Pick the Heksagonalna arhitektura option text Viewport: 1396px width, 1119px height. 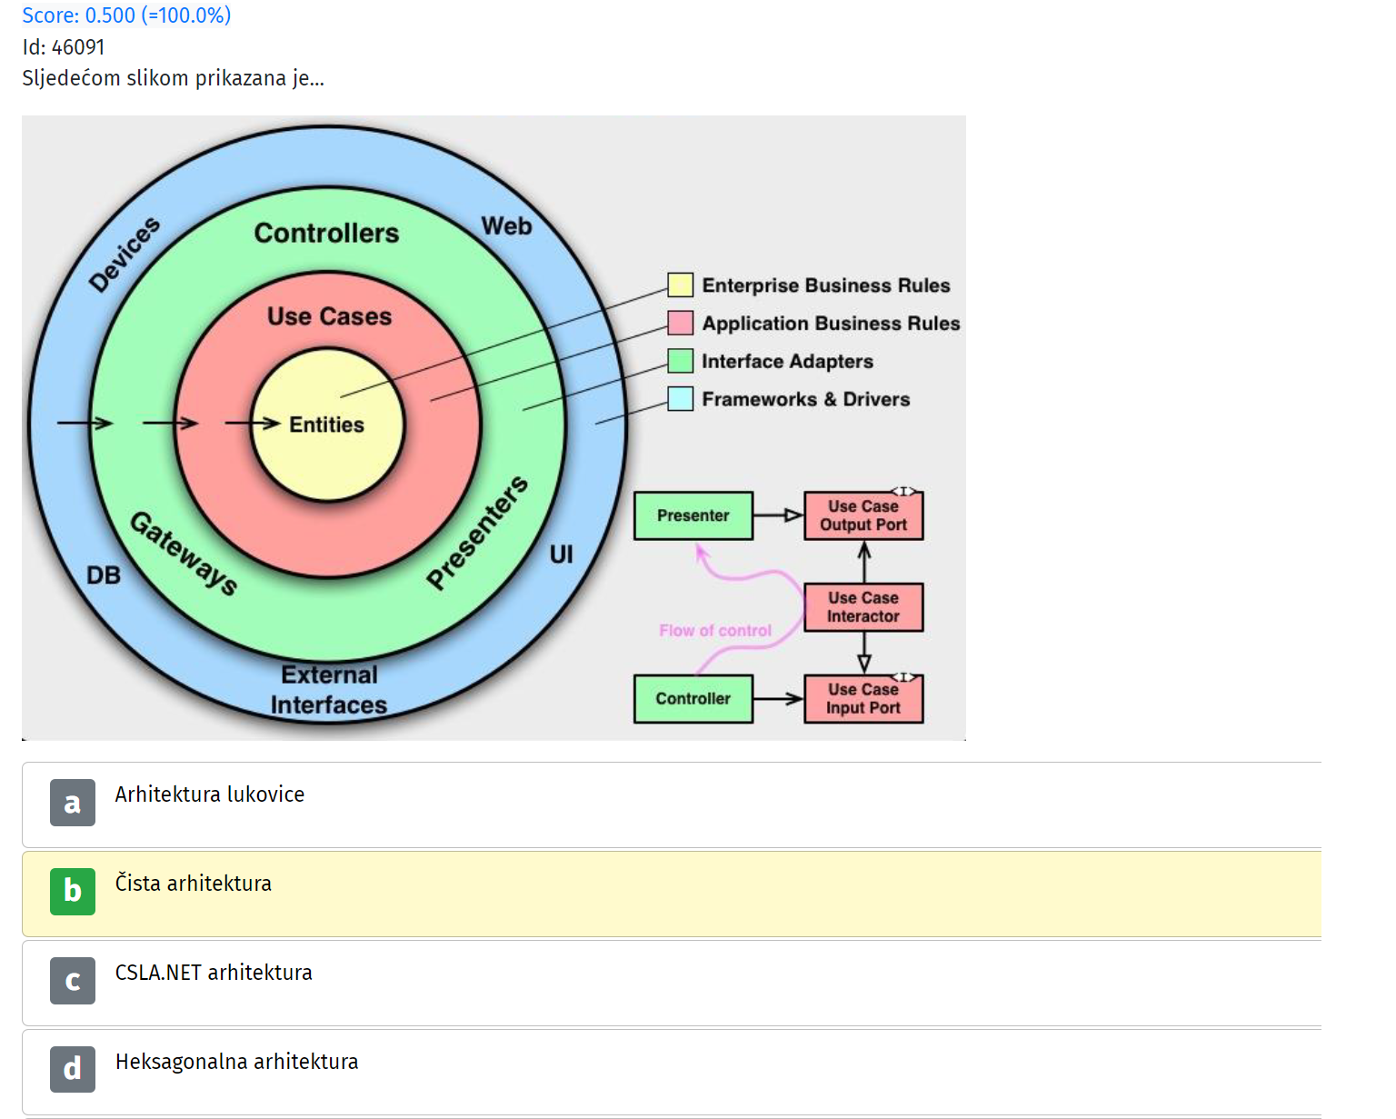pyautogui.click(x=236, y=1062)
